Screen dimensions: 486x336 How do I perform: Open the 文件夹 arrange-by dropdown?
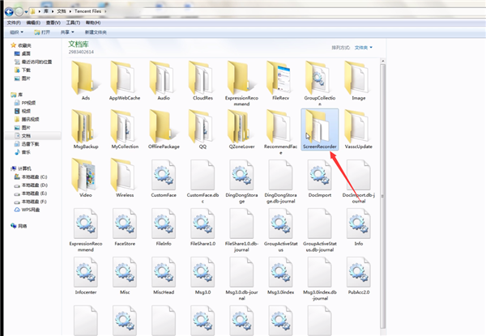tap(363, 48)
